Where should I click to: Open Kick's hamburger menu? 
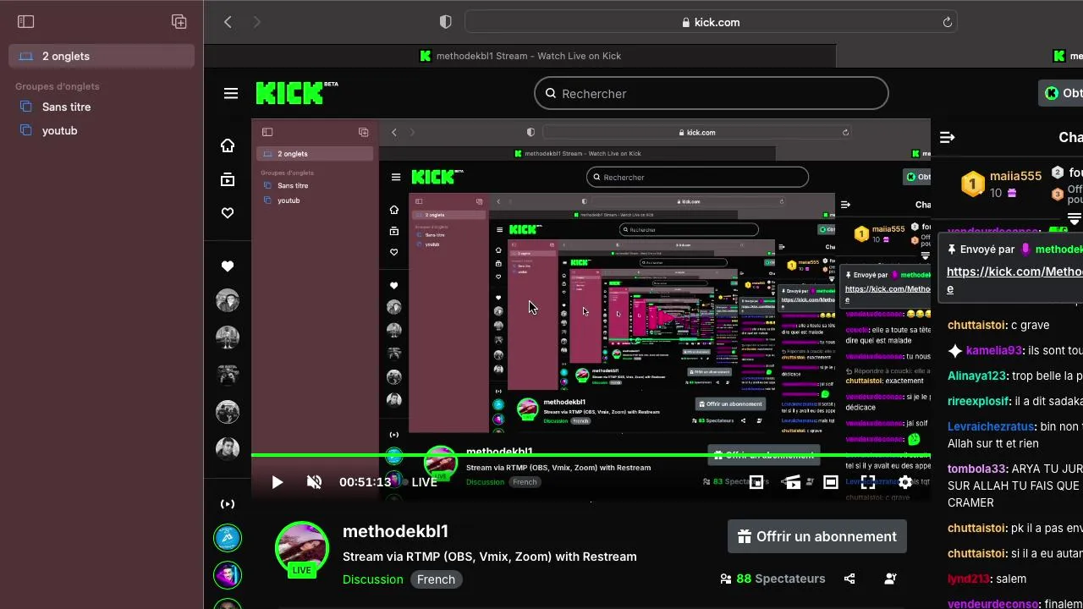coord(231,94)
